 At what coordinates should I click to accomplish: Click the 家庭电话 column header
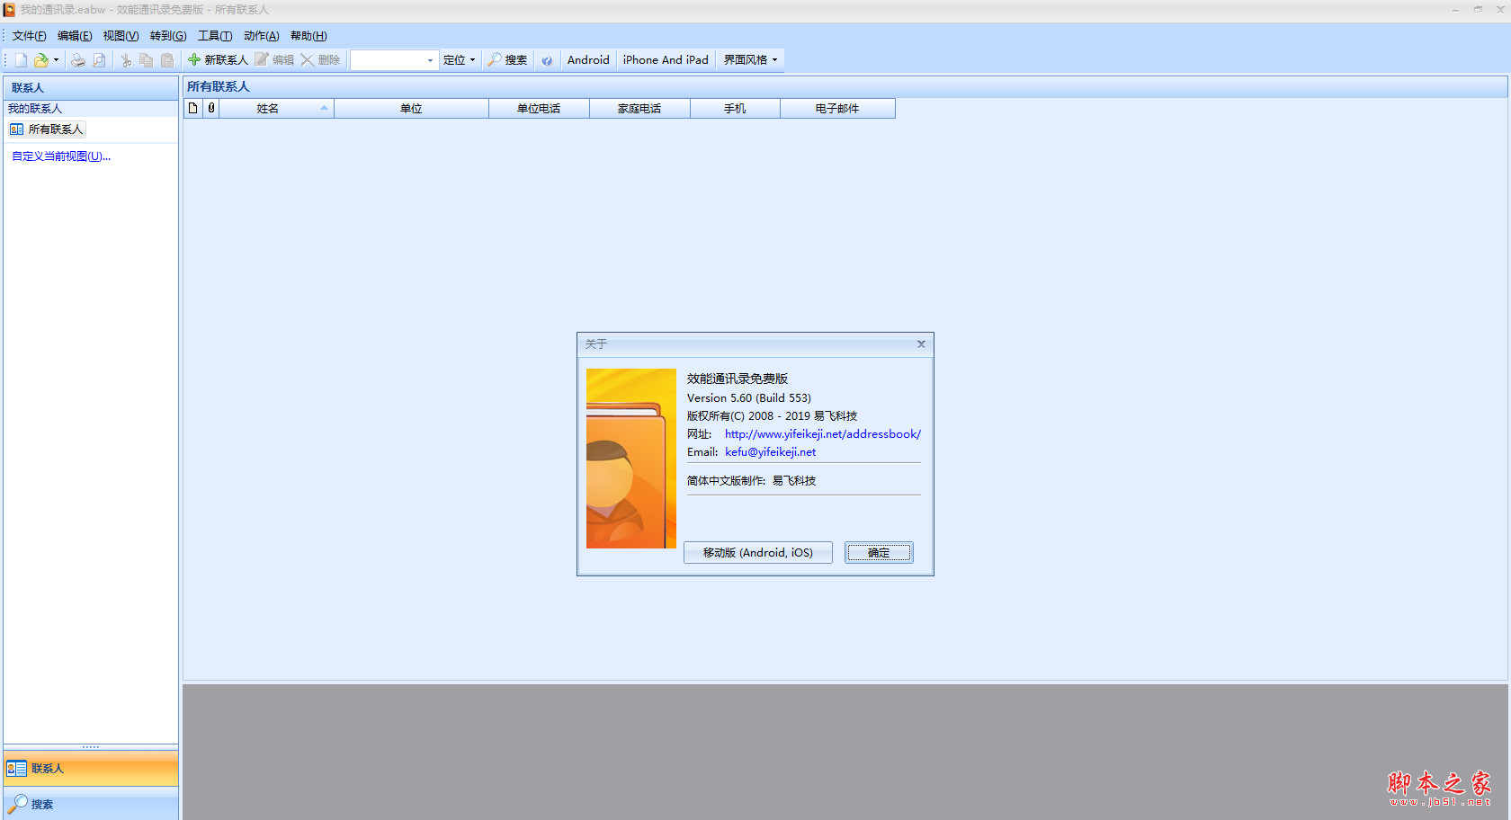pos(639,109)
